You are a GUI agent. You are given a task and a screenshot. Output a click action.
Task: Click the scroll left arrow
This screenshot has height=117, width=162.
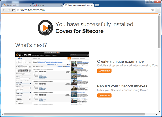(x=3, y=114)
